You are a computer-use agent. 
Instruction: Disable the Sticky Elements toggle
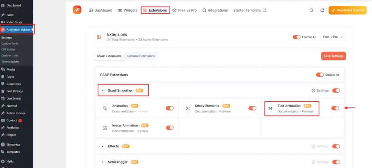[252, 108]
